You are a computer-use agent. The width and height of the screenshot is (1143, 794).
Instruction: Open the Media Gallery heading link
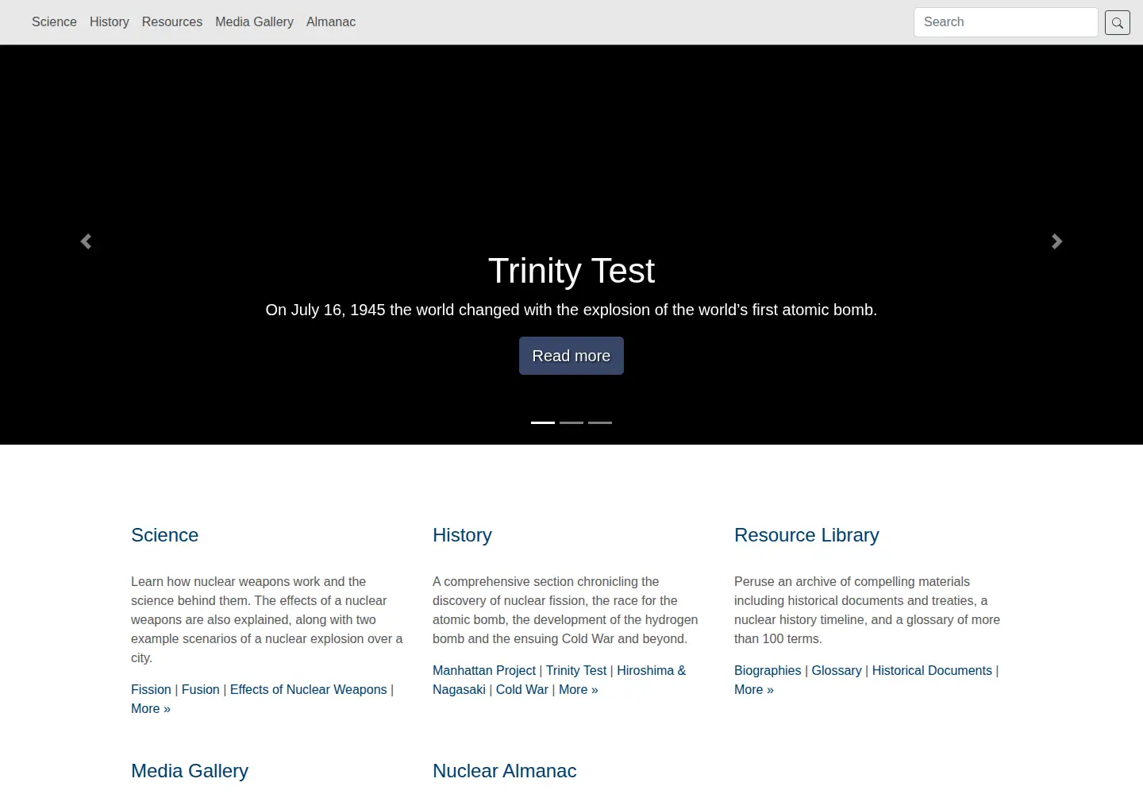pos(190,771)
